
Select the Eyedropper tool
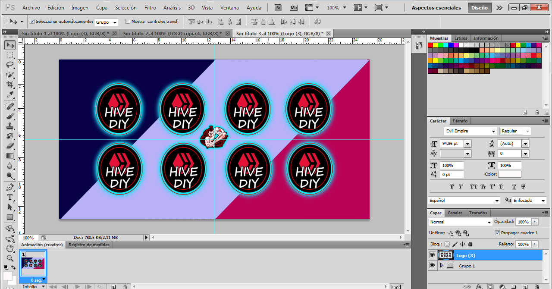(10, 94)
